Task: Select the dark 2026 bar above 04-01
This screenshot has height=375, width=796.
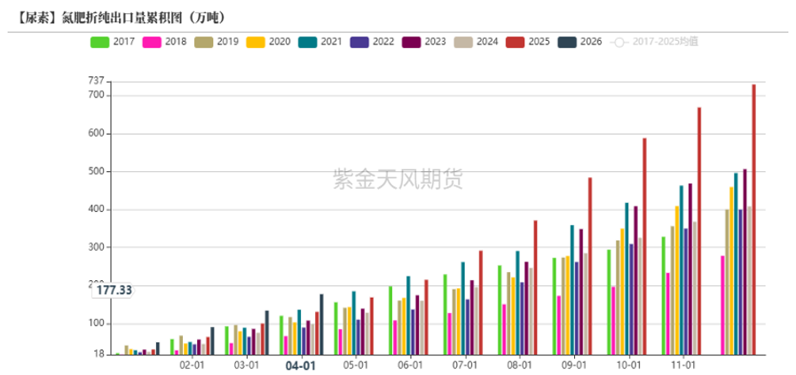Action: (321, 324)
